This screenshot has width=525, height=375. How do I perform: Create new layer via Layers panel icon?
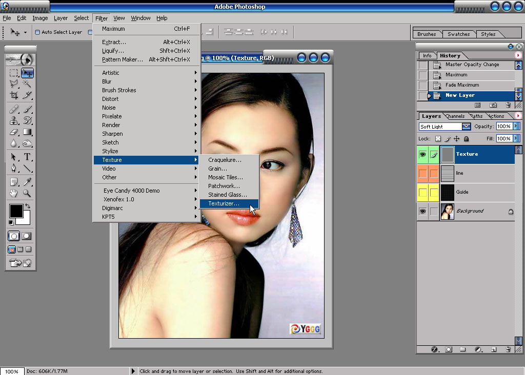(494, 349)
